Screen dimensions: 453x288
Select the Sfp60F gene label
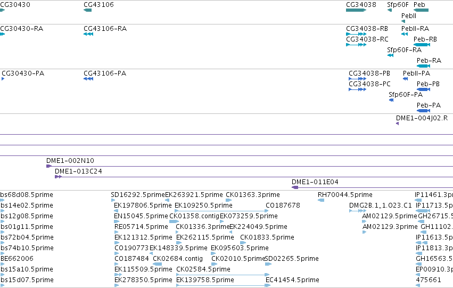click(398, 5)
